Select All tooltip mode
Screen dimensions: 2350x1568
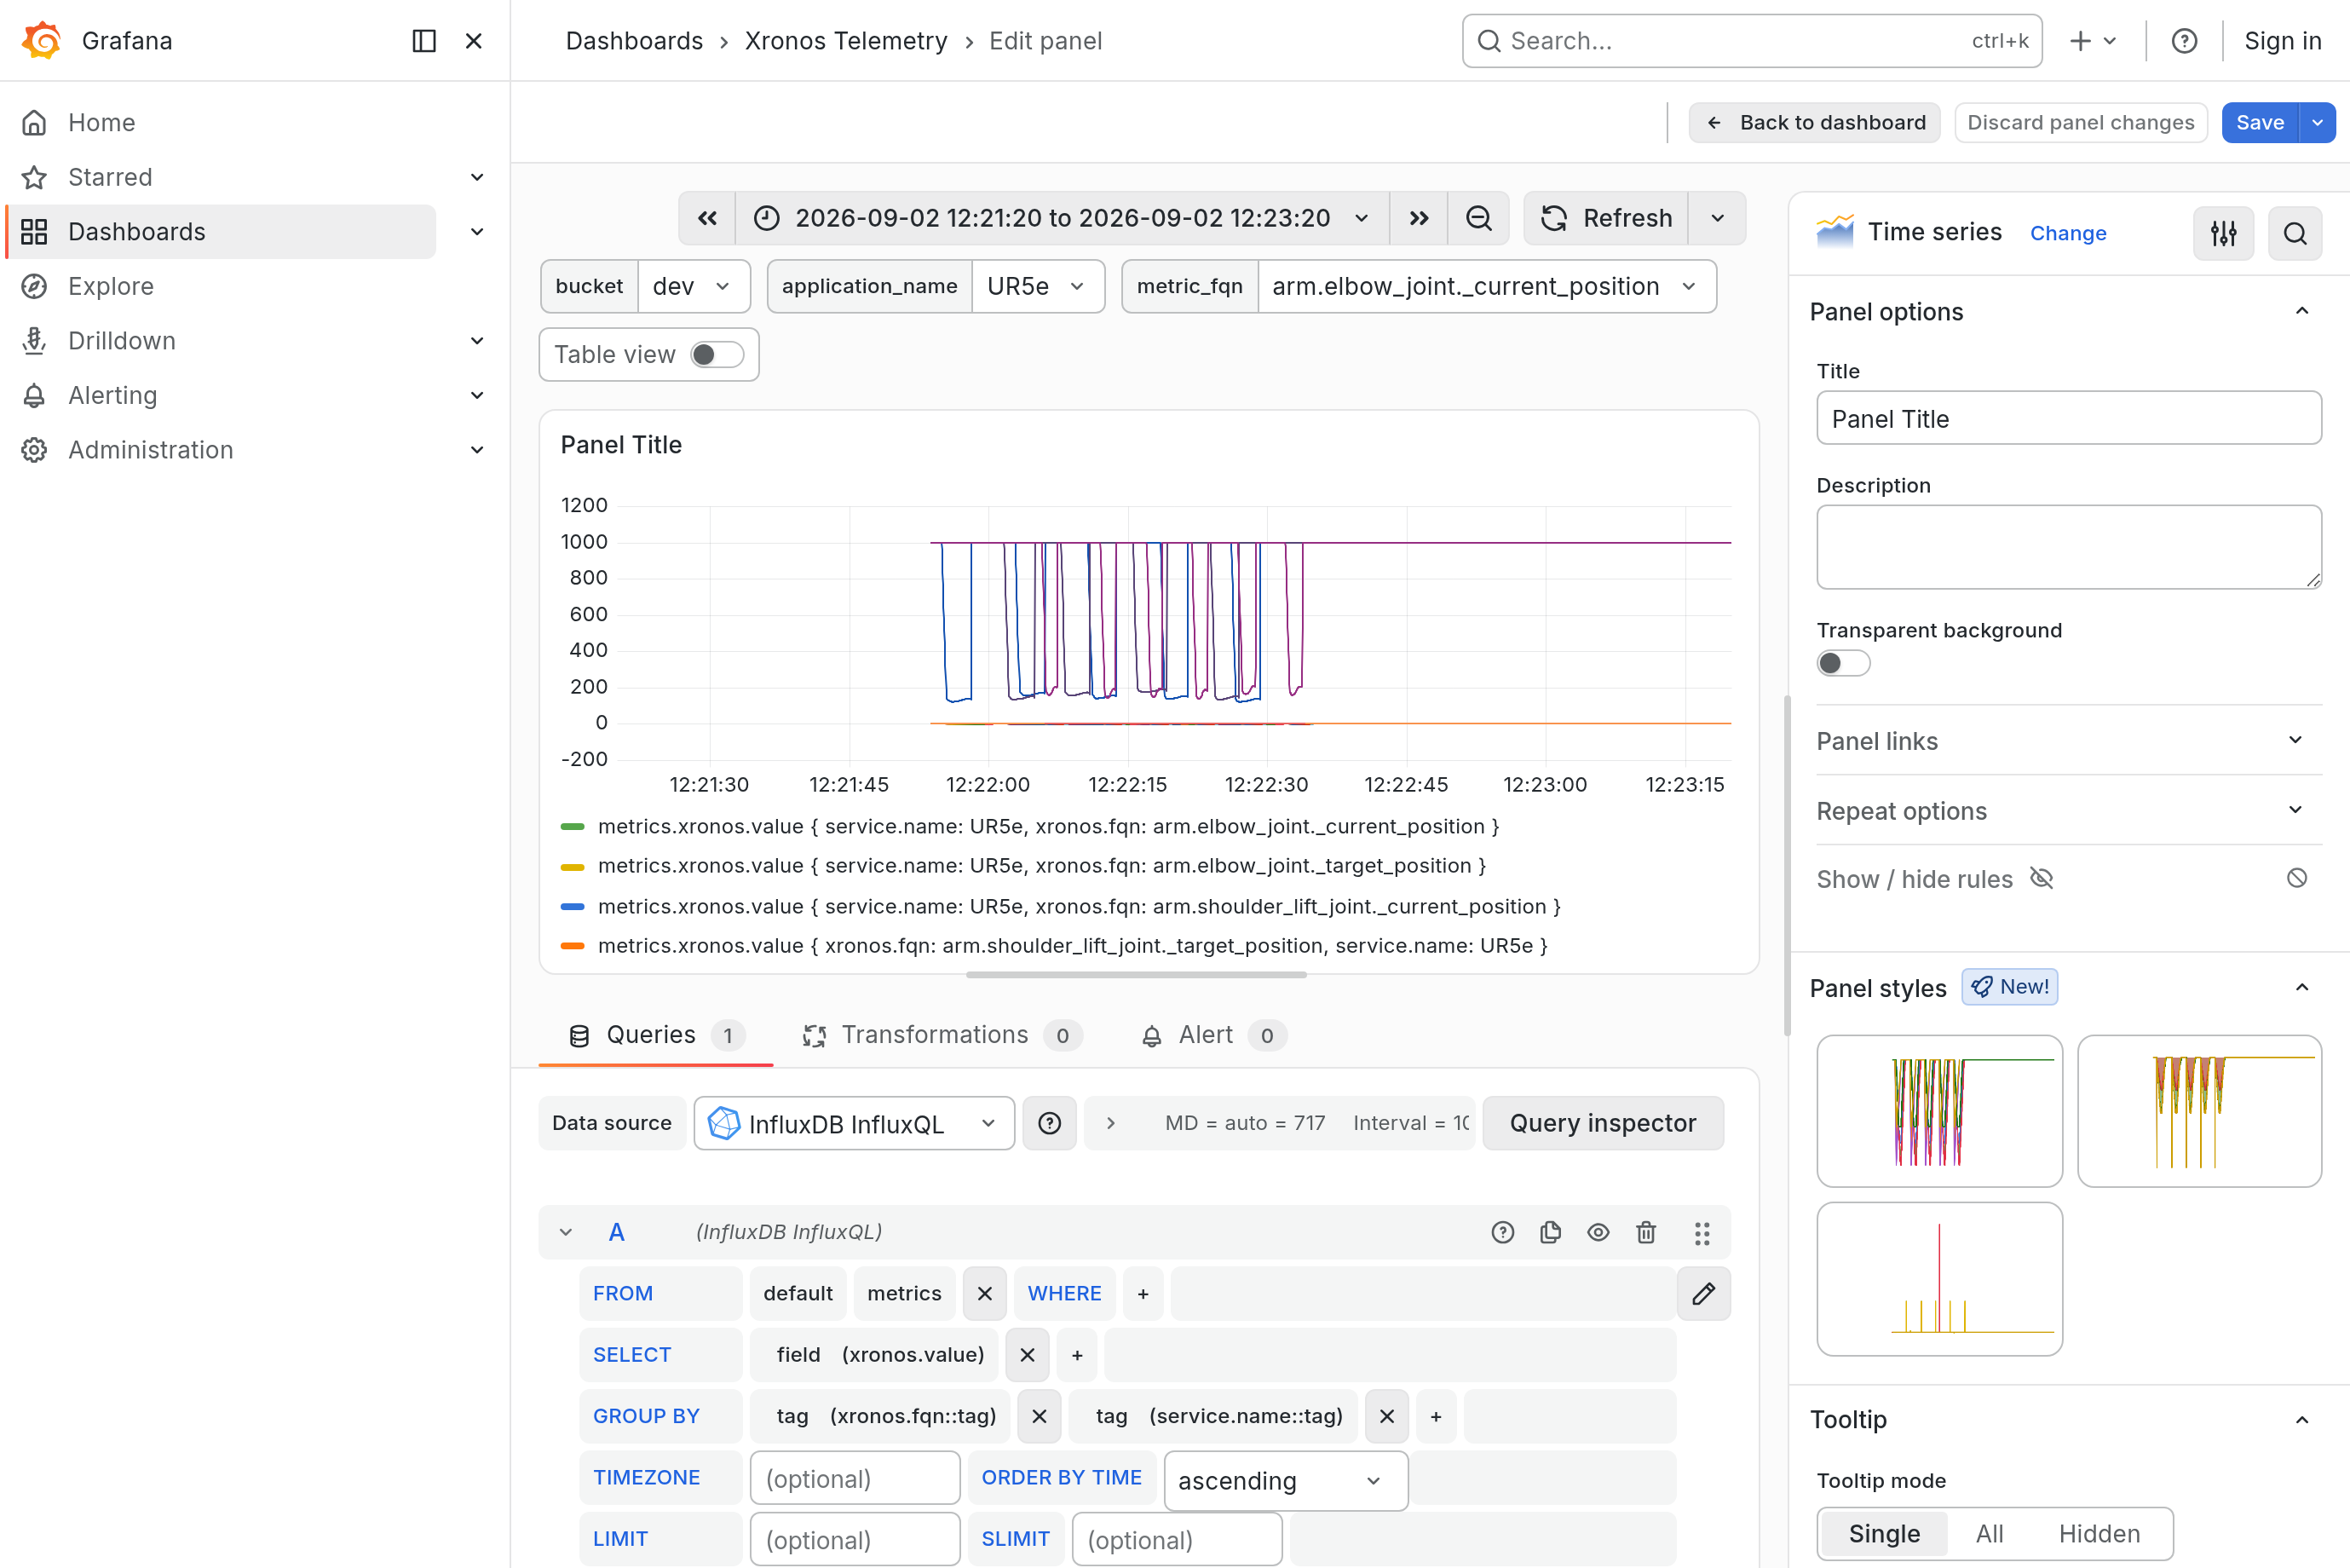[1990, 1533]
